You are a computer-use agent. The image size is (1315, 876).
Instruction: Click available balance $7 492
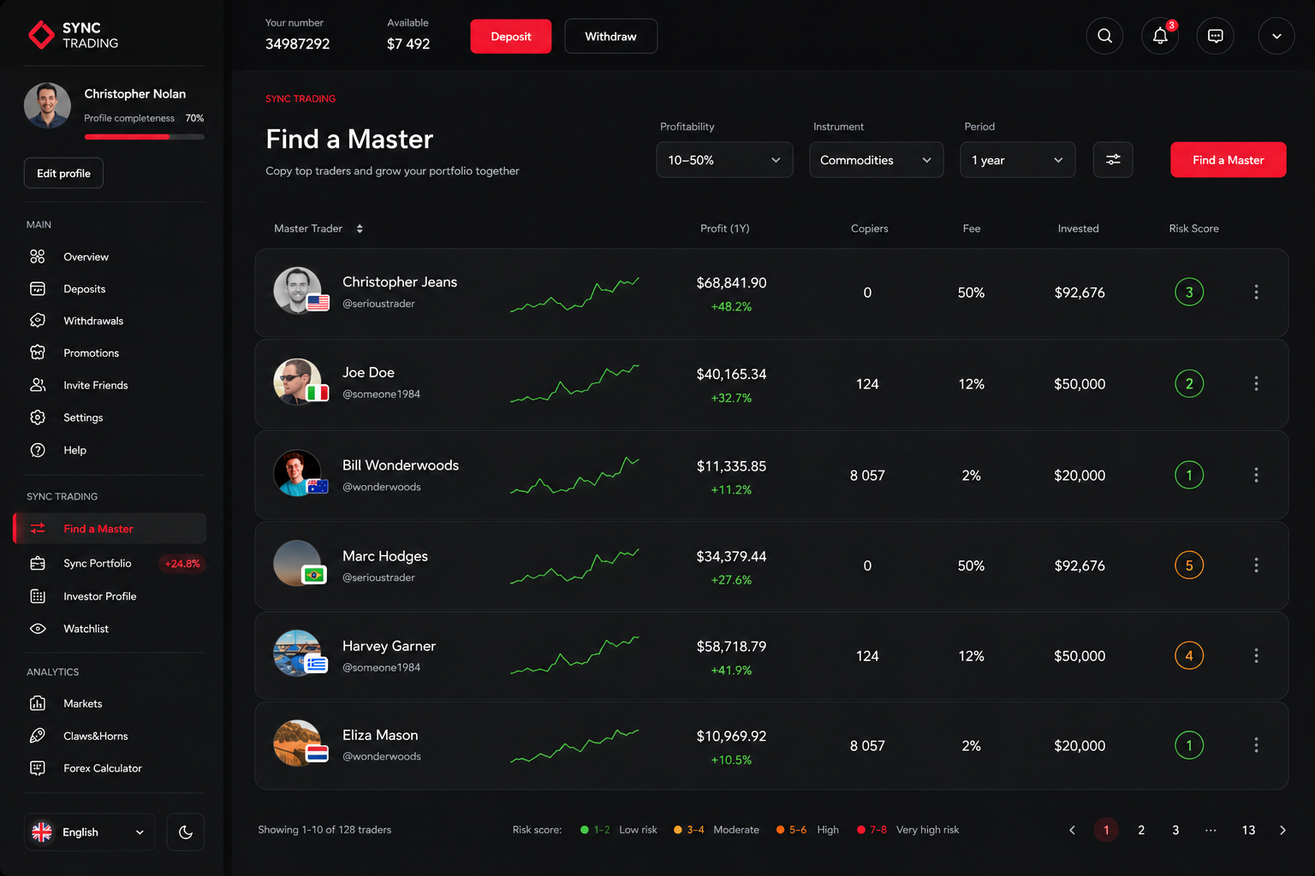pyautogui.click(x=408, y=44)
